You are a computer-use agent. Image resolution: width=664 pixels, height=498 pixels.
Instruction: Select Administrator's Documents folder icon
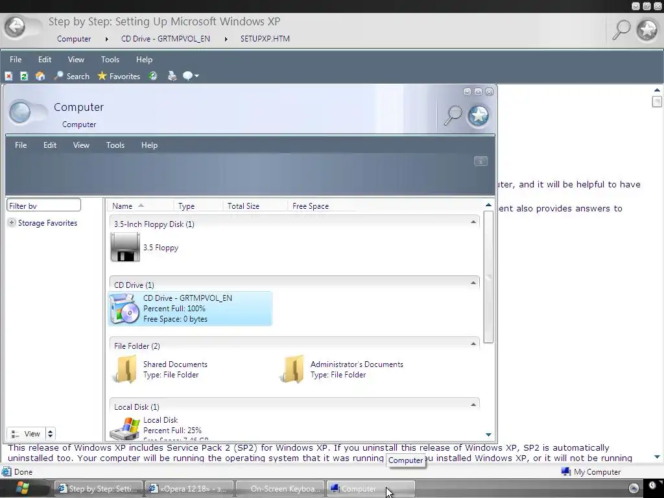pos(292,369)
